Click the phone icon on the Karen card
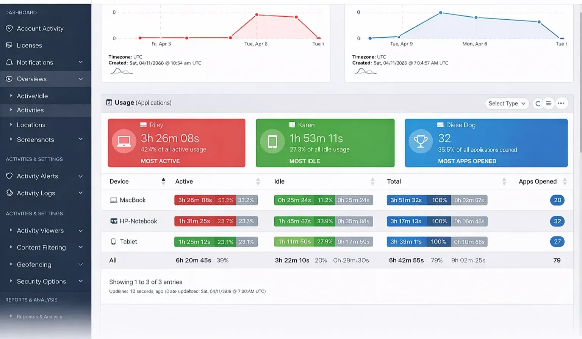This screenshot has height=339, width=582. (272, 141)
